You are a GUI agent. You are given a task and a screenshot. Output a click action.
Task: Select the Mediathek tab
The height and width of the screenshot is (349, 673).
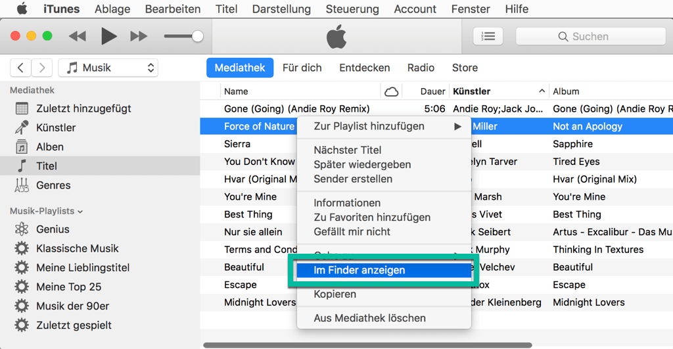(240, 68)
